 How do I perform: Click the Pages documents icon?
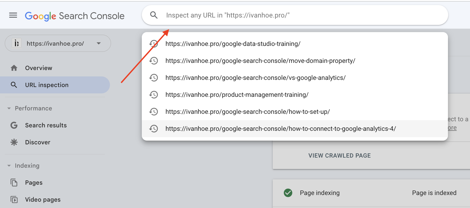[x=14, y=183]
